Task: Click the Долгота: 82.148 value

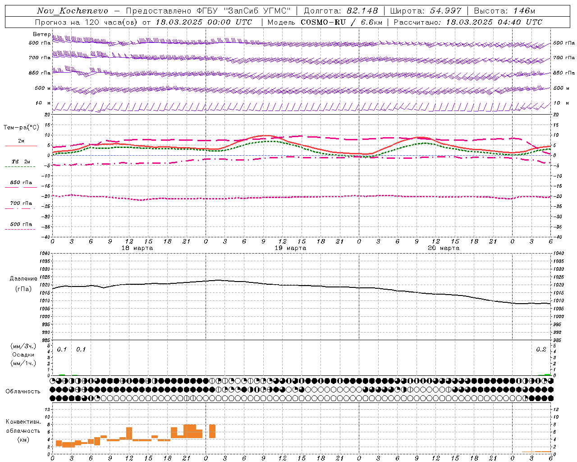Action: tap(341, 11)
